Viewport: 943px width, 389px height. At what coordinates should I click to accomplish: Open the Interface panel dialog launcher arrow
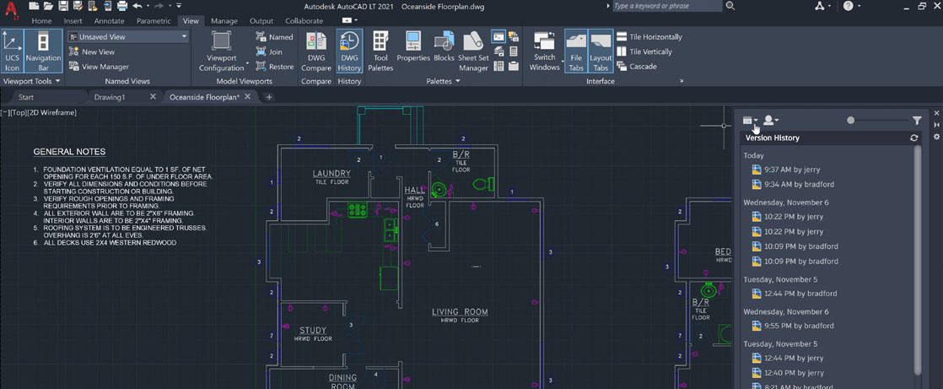pos(682,80)
